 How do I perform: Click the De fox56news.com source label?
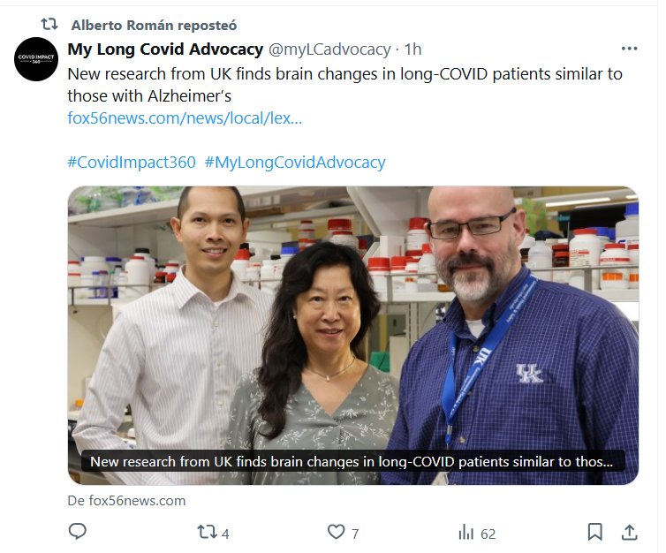(126, 500)
